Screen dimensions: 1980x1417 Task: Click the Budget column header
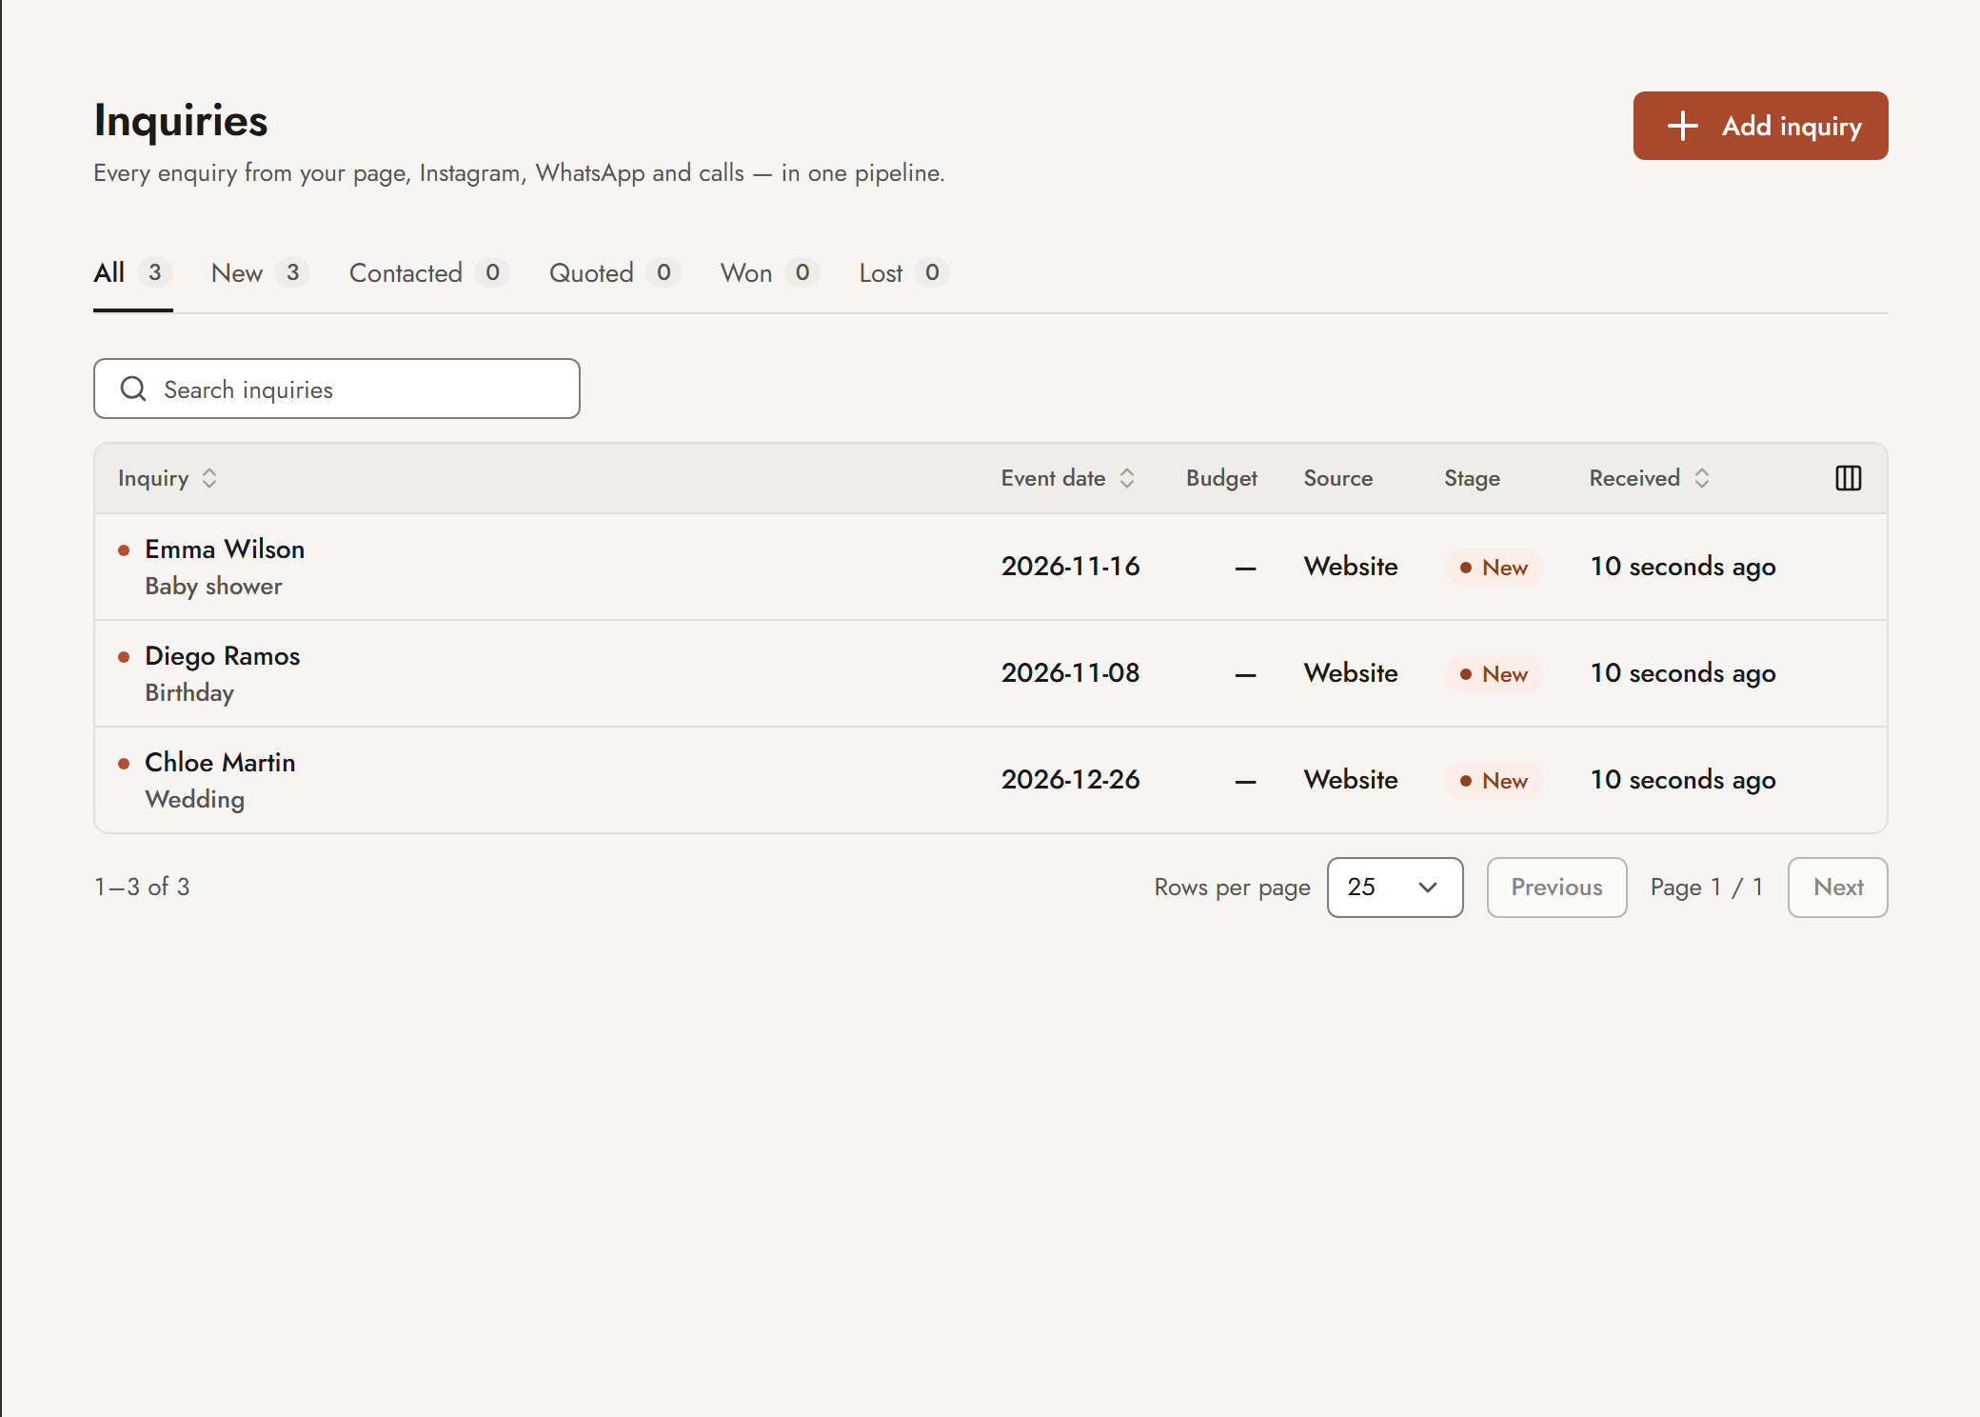click(x=1221, y=478)
